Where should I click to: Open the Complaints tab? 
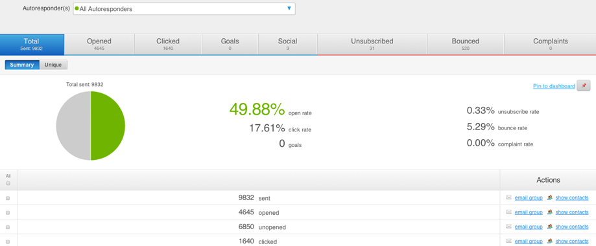coord(550,45)
